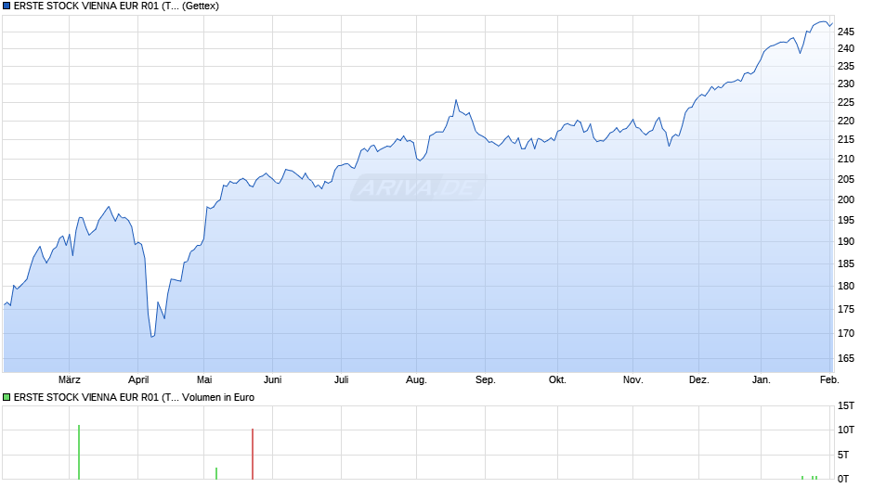Click the 240 price axis value
Image resolution: width=873 pixels, height=488 pixels.
point(846,49)
